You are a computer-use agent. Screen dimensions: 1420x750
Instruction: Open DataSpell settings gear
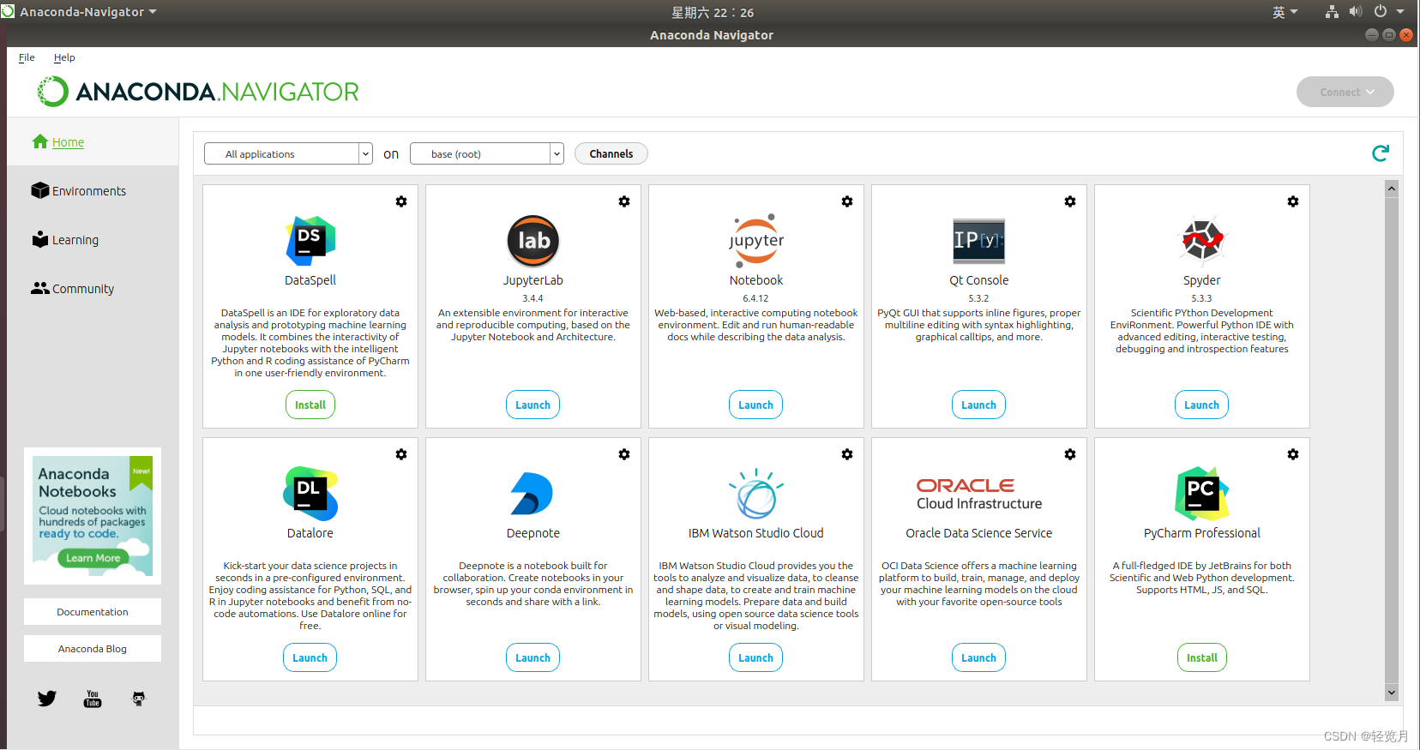pyautogui.click(x=401, y=201)
